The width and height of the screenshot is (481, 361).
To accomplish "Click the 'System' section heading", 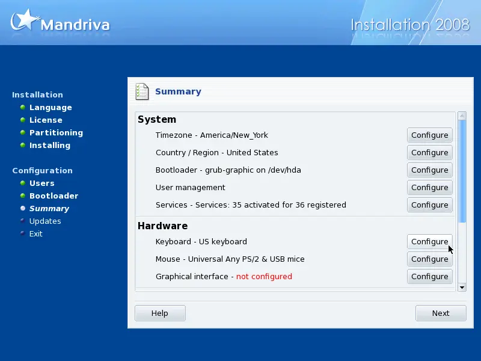I will 157,119.
